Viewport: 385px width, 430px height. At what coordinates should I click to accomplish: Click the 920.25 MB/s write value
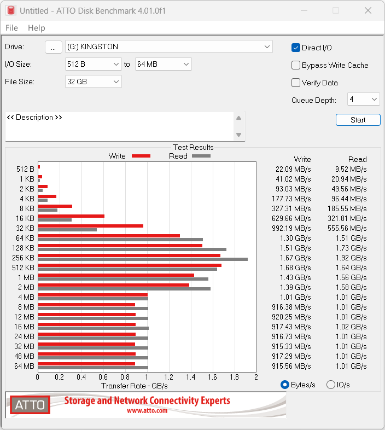click(x=291, y=317)
